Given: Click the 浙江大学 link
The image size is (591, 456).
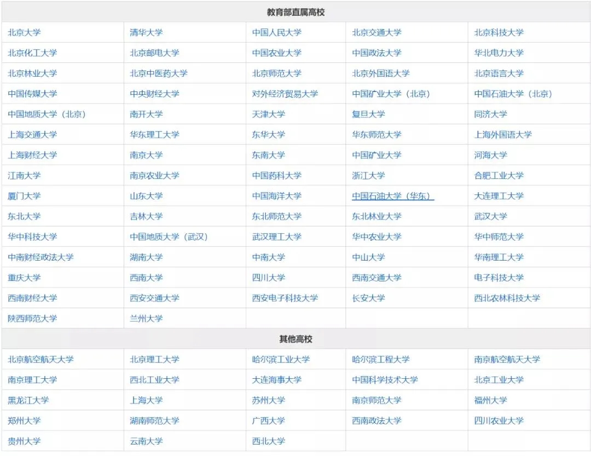Looking at the screenshot, I should click(368, 175).
